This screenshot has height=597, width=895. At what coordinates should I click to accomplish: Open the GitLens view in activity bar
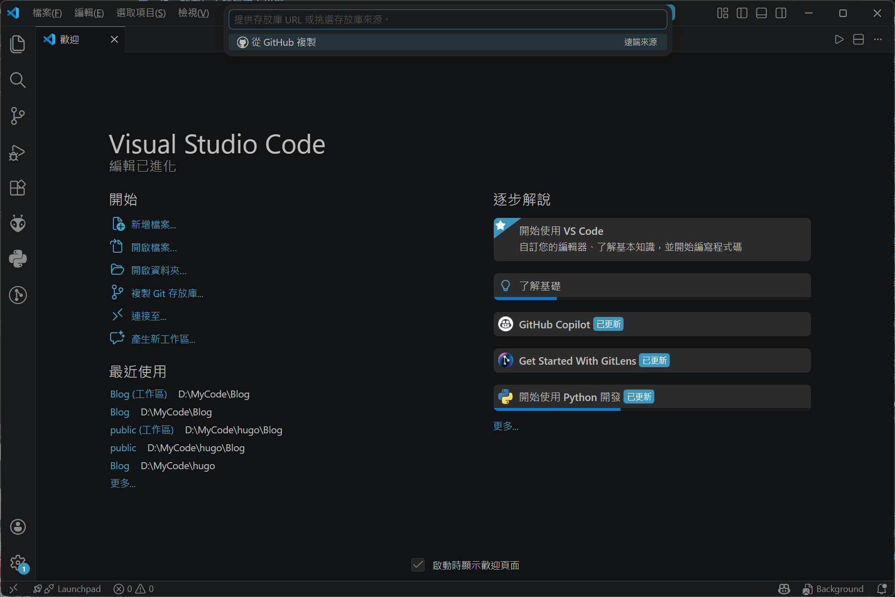point(18,295)
